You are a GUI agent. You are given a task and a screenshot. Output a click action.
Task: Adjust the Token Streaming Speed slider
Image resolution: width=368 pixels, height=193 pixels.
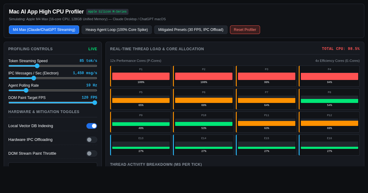[53, 66]
